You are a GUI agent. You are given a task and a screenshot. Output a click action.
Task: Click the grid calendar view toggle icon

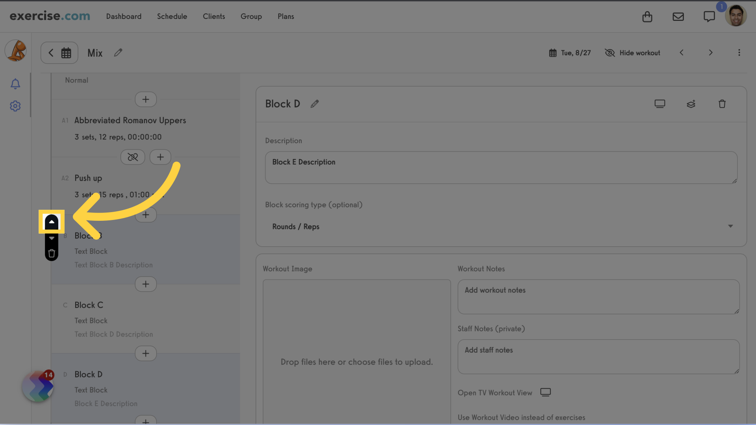coord(66,52)
